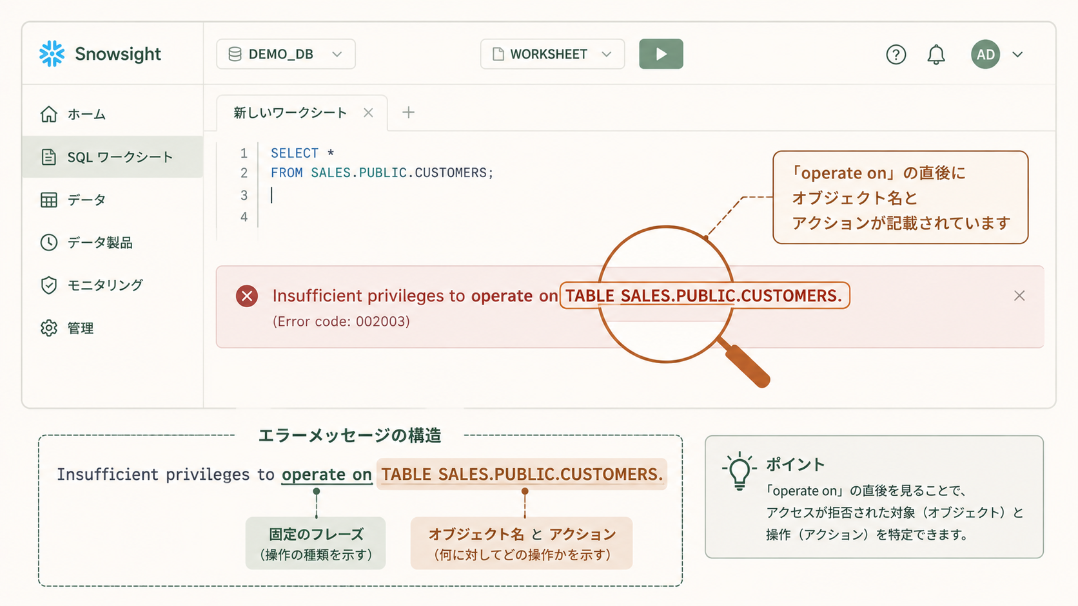Click the データ table grid icon
Viewport: 1078px width, 606px height.
point(49,200)
